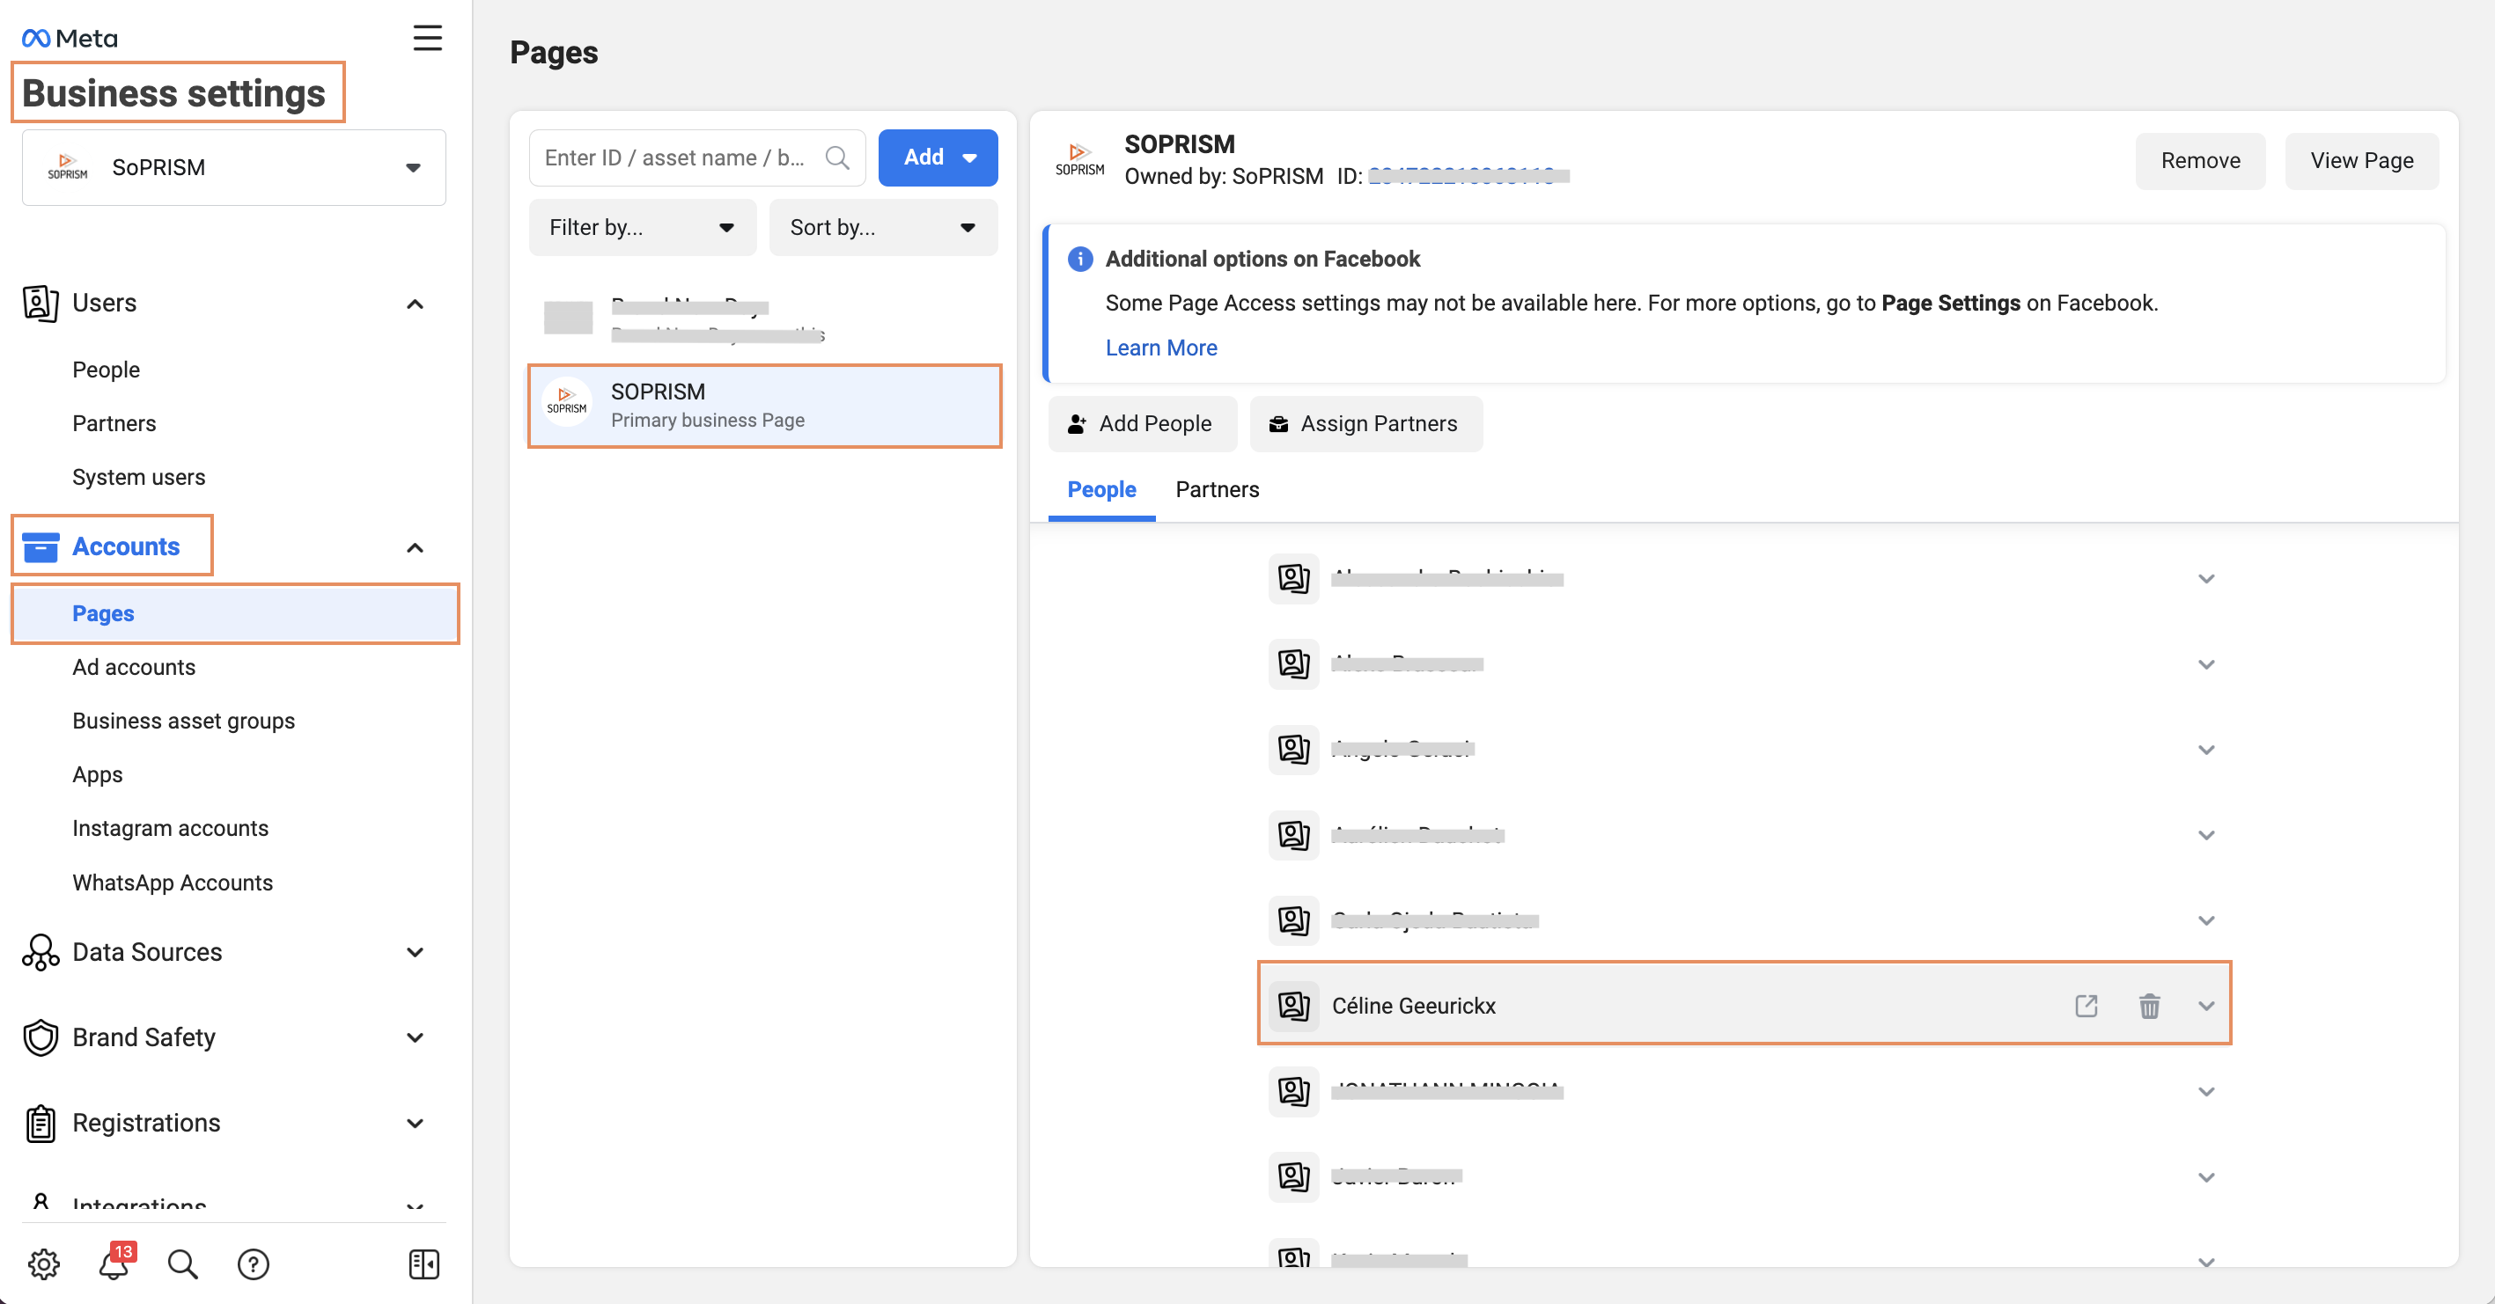
Task: Open Partners under Users
Action: point(114,423)
